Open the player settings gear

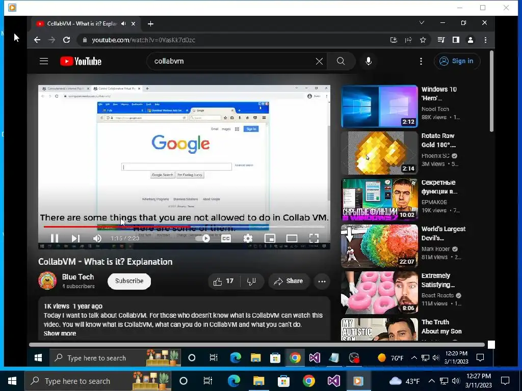[248, 238]
